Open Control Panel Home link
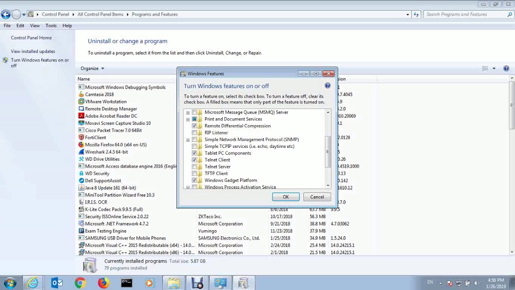 point(31,38)
